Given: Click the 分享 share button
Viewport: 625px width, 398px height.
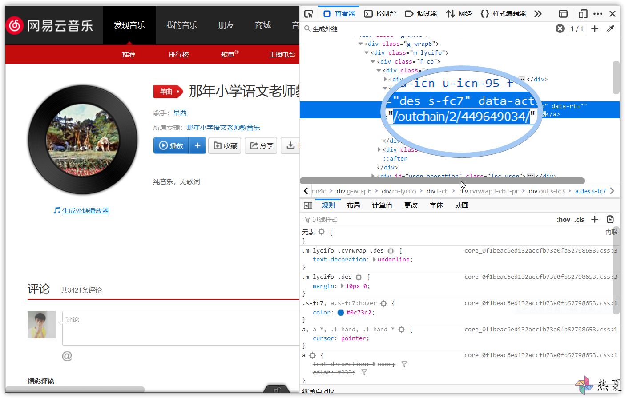Looking at the screenshot, I should (261, 145).
